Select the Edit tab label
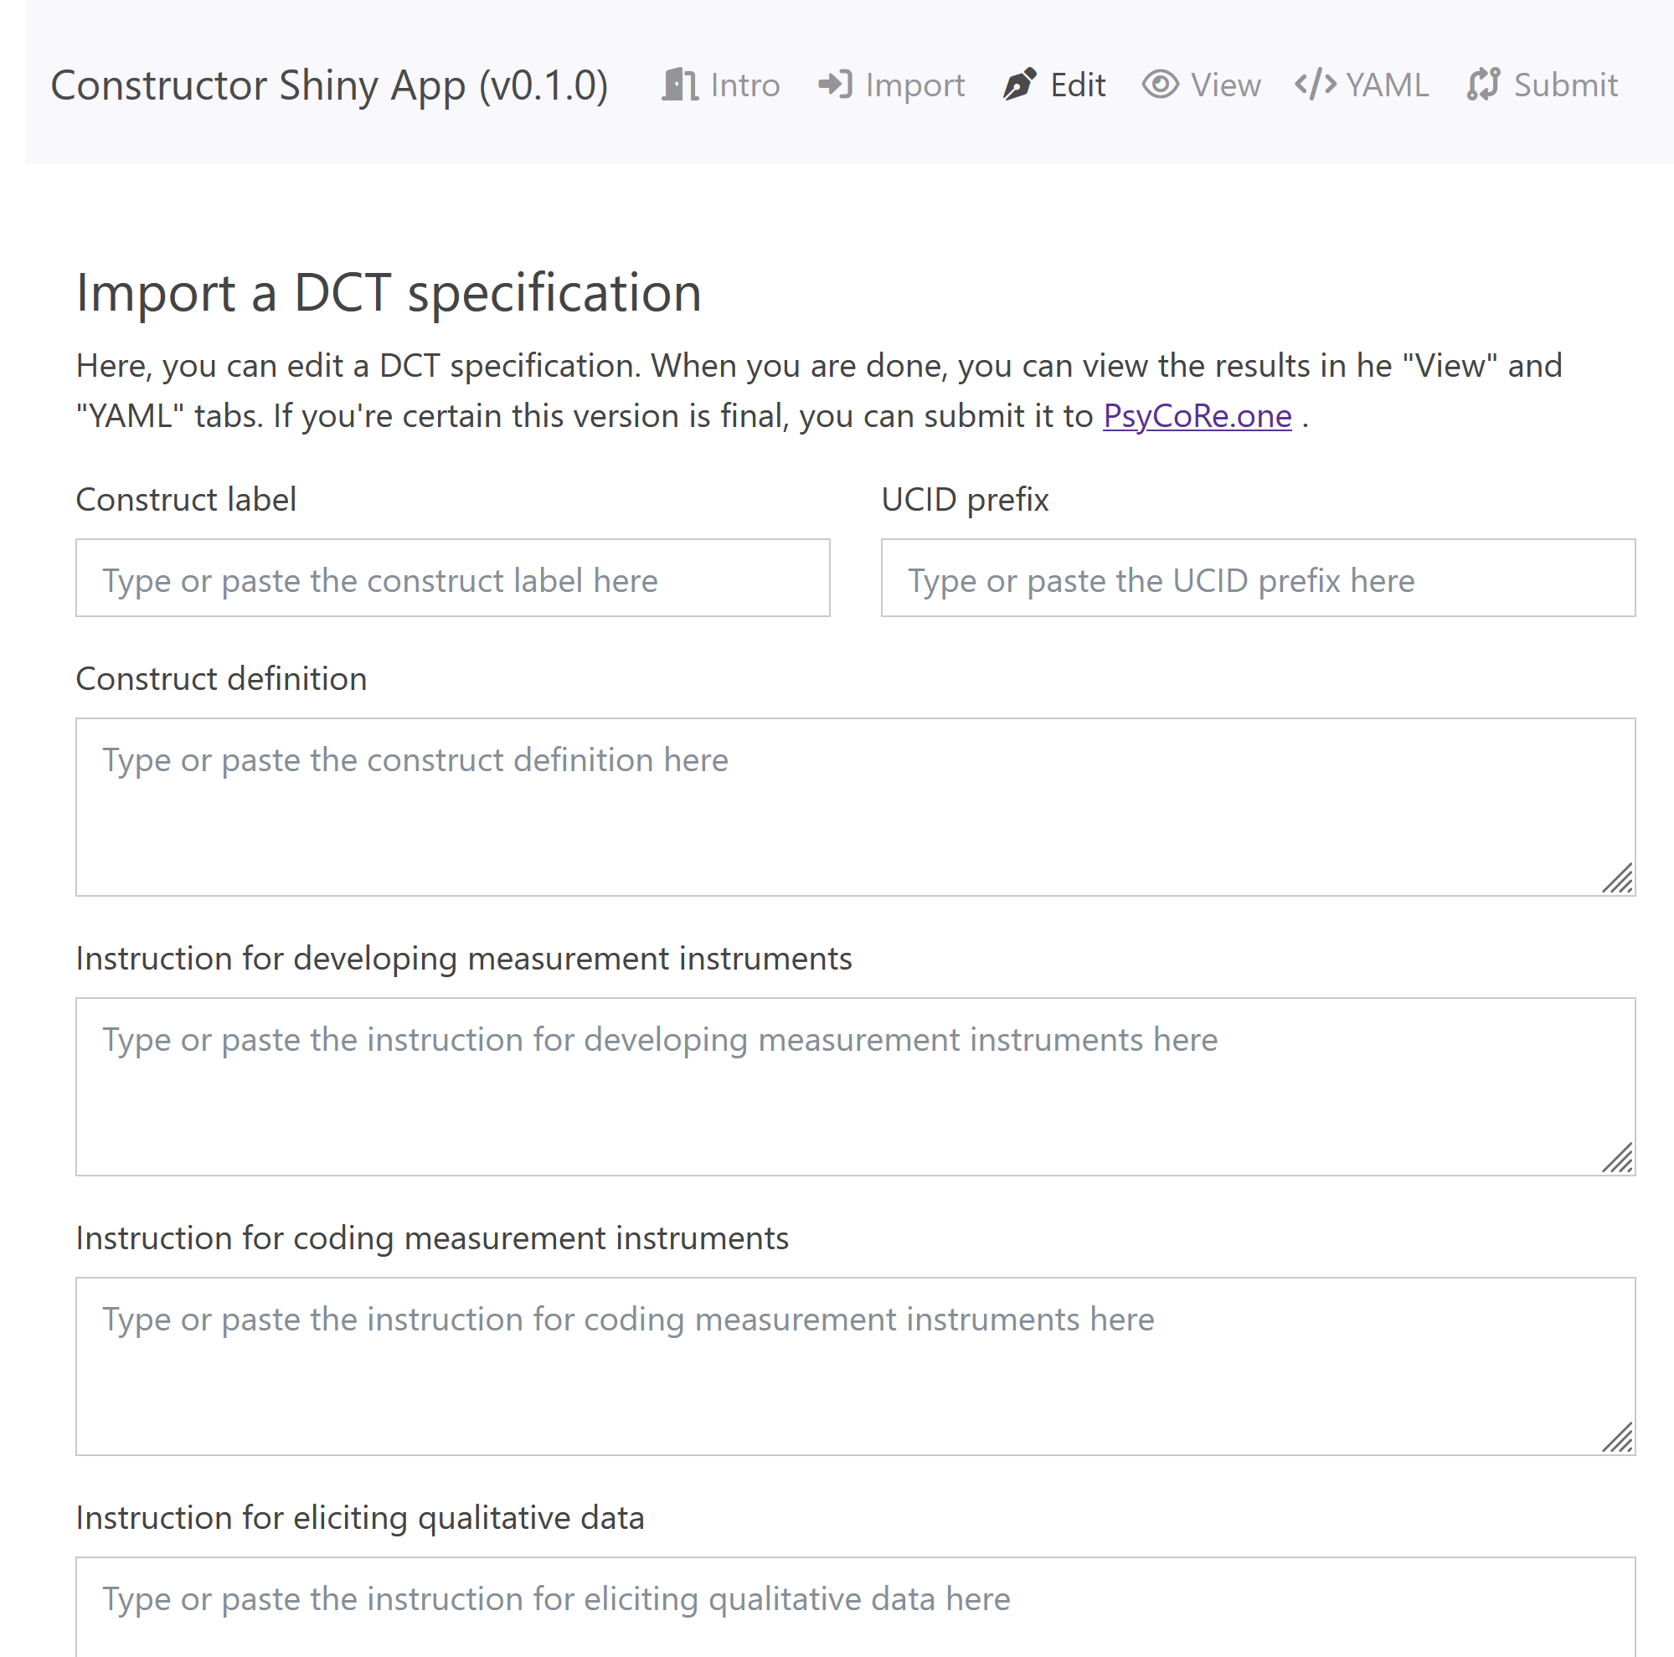 tap(1077, 85)
